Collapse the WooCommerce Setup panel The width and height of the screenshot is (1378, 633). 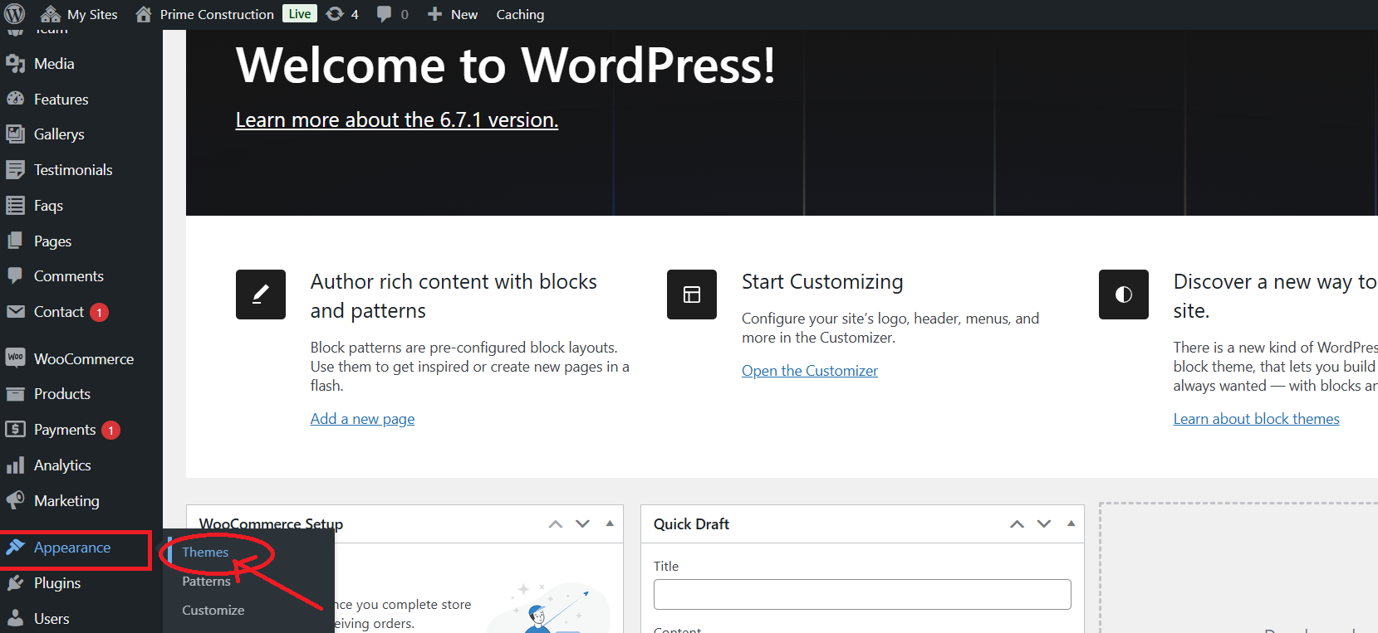click(610, 524)
